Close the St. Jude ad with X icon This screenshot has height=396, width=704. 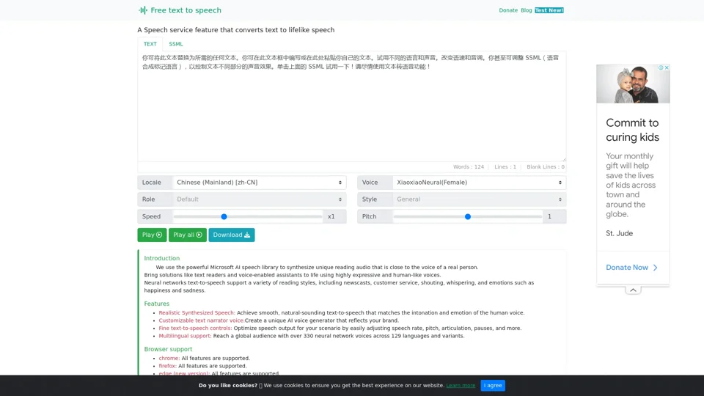click(667, 67)
